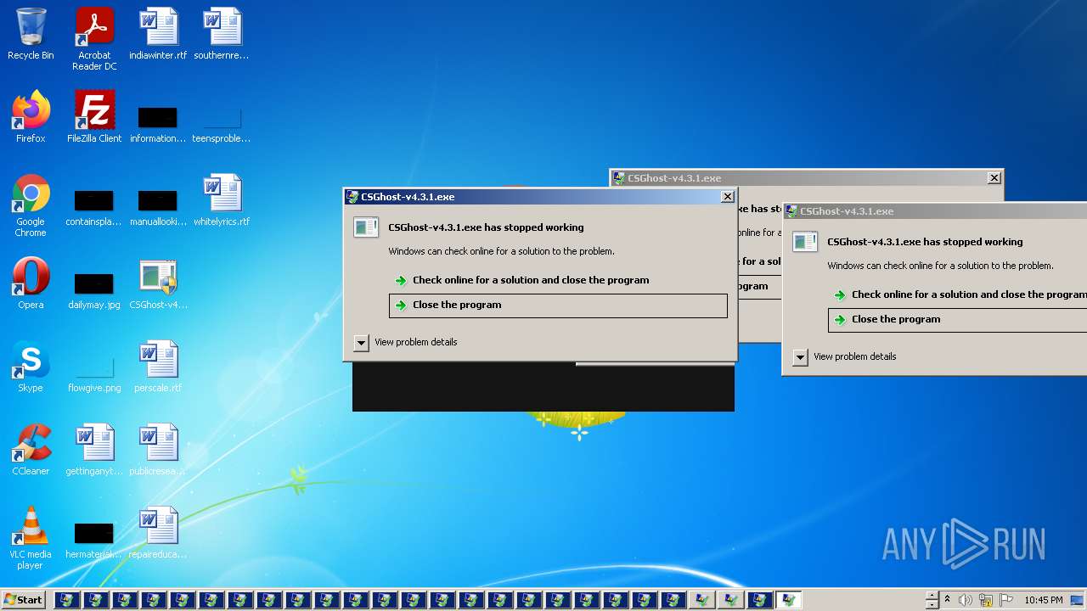Select the manuallooki... desktop file
Screen dimensions: 1087x611
(x=158, y=207)
